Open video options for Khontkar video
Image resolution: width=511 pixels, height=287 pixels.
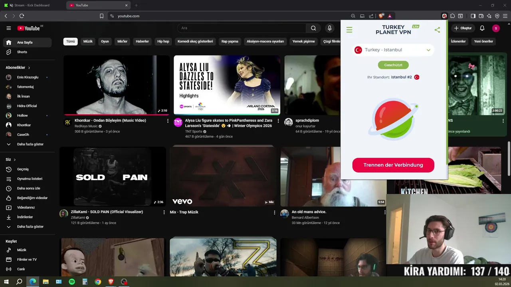pos(168,121)
